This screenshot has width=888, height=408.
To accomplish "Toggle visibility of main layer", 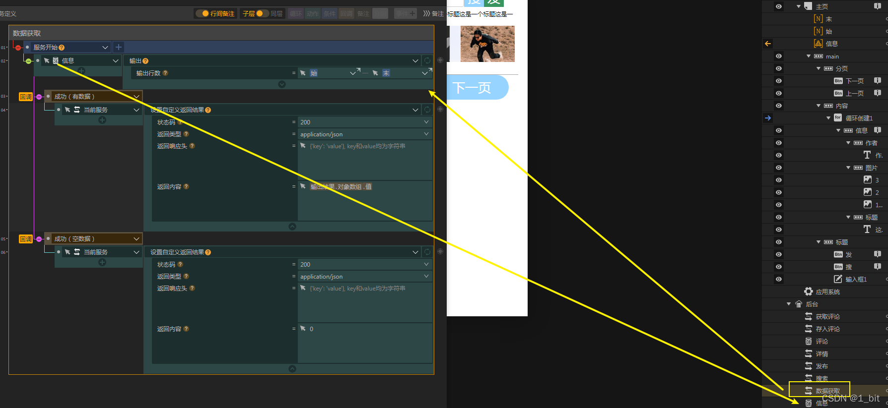I will tap(779, 56).
